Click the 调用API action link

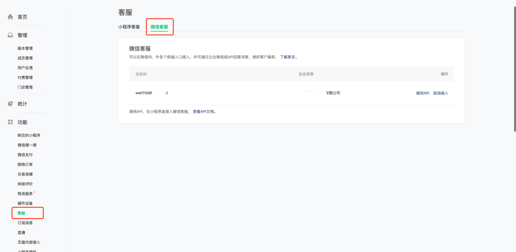point(423,93)
